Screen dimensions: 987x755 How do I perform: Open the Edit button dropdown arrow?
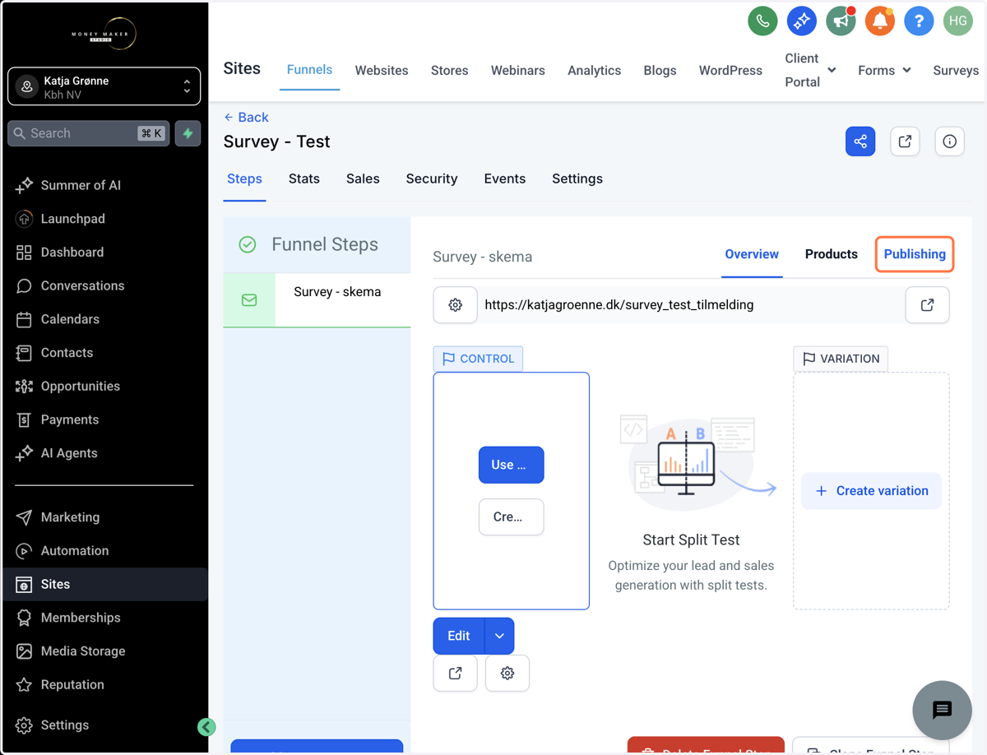tap(499, 636)
